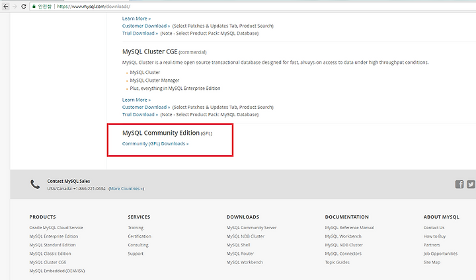
Task: Click the USA/Canada phone number text
Action: click(x=76, y=189)
